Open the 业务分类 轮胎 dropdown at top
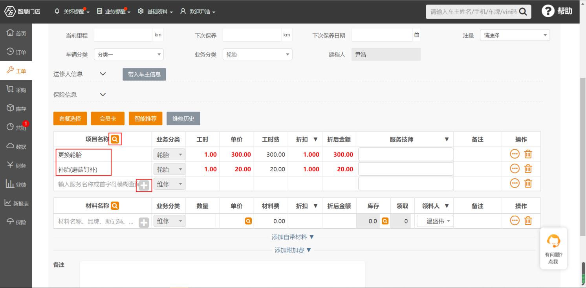Image resolution: width=586 pixels, height=288 pixels. [x=258, y=55]
